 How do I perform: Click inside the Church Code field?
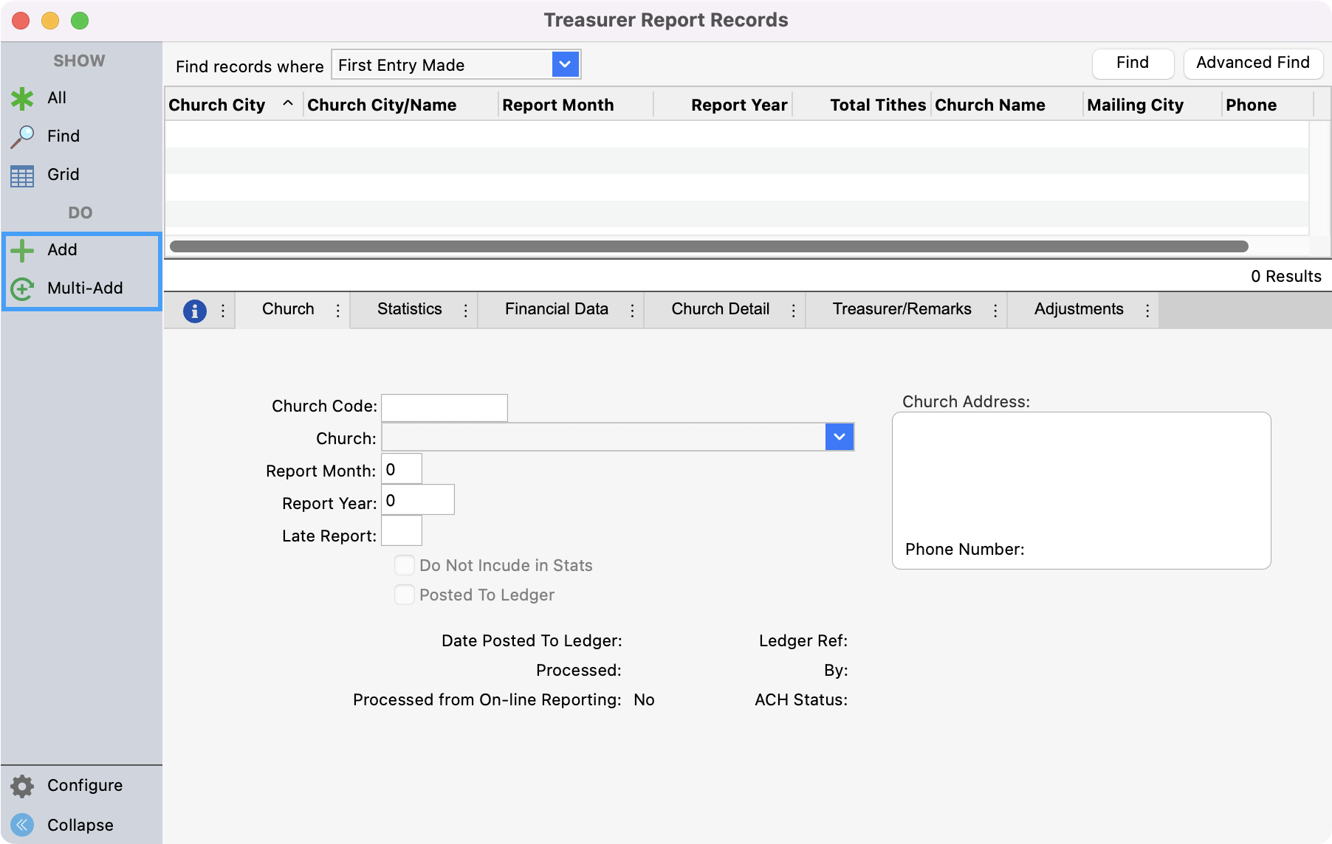click(x=443, y=407)
